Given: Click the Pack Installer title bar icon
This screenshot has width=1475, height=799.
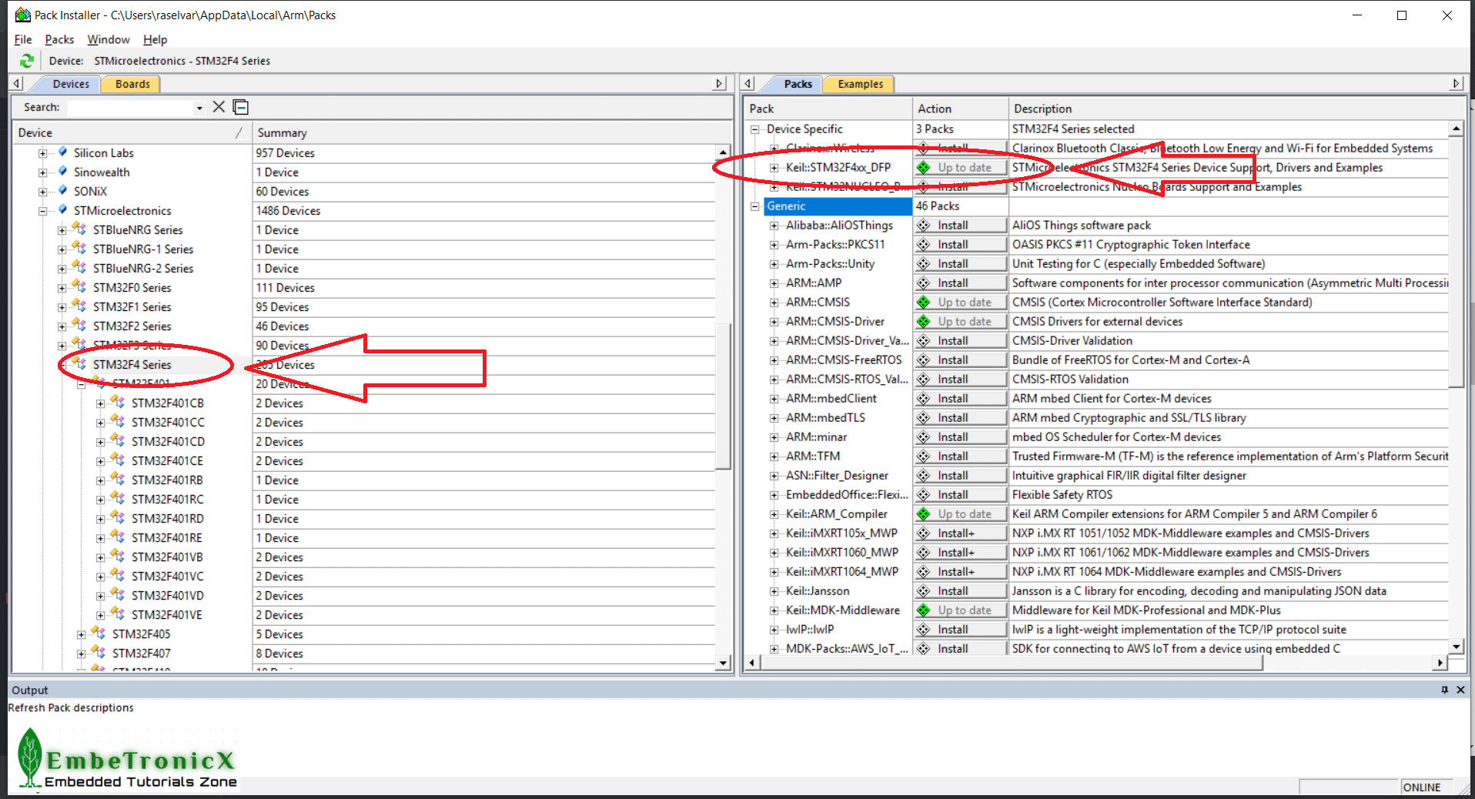Looking at the screenshot, I should pyautogui.click(x=23, y=15).
